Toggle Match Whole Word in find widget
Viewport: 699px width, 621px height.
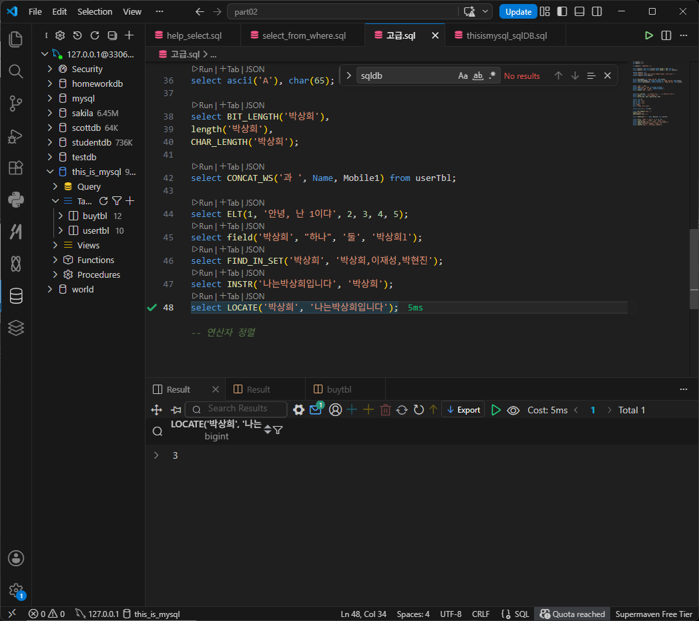[478, 75]
